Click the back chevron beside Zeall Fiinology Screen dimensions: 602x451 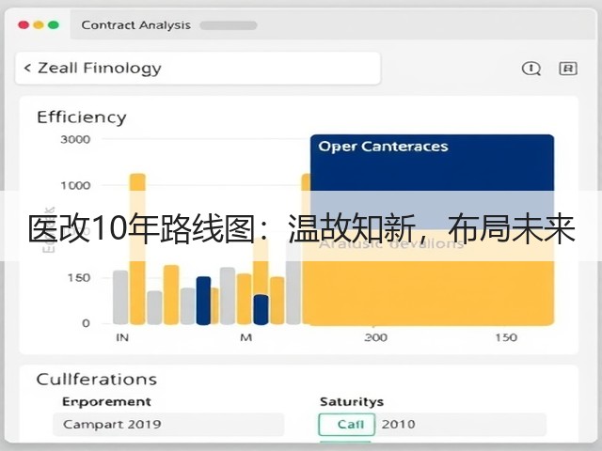pyautogui.click(x=27, y=69)
